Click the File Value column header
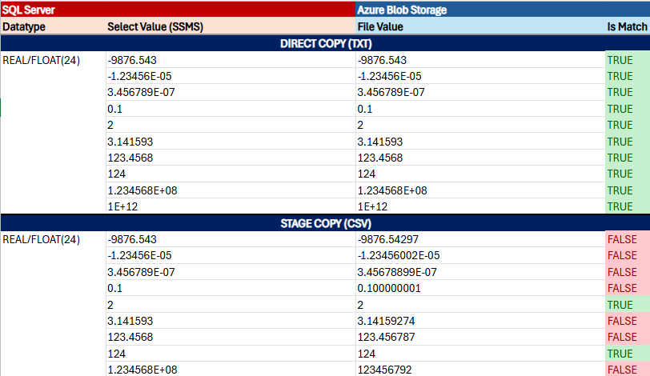This screenshot has width=650, height=376. [x=480, y=26]
